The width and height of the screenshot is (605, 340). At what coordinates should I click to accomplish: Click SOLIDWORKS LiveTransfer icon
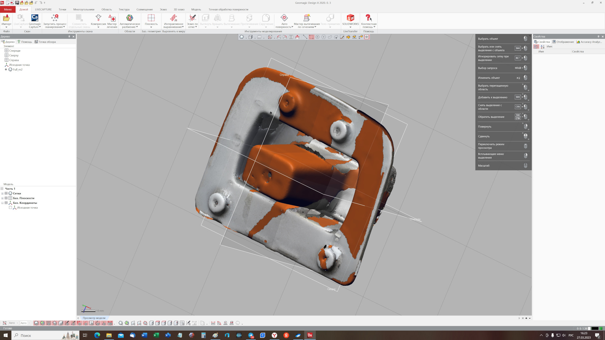(350, 18)
